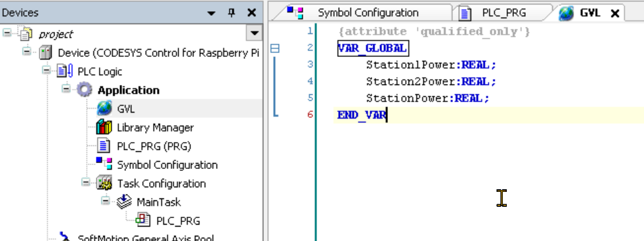Select SoftMotion General Axis Pool item

click(x=146, y=238)
